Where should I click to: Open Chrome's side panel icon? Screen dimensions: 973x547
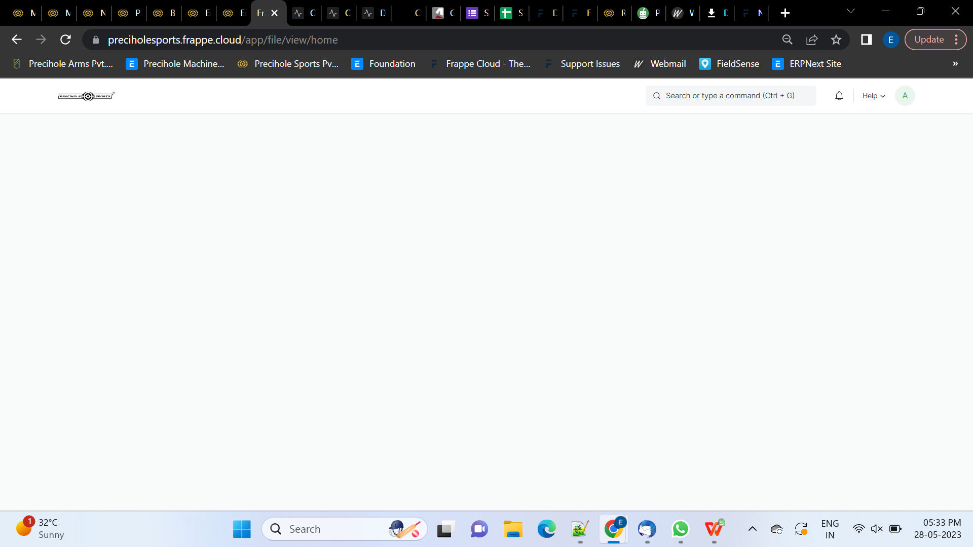click(x=867, y=40)
